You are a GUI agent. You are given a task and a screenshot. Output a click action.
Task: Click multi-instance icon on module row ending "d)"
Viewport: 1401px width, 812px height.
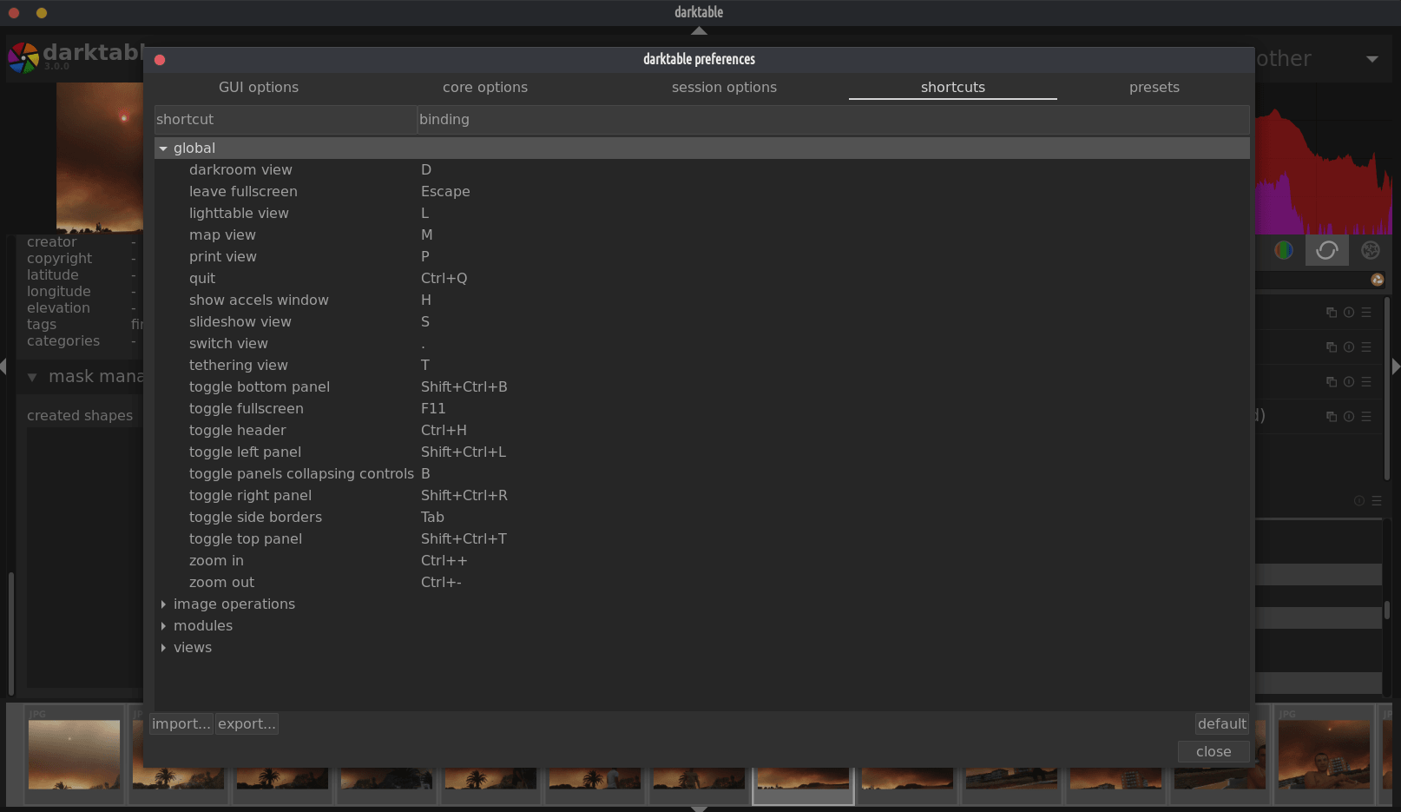tap(1331, 417)
